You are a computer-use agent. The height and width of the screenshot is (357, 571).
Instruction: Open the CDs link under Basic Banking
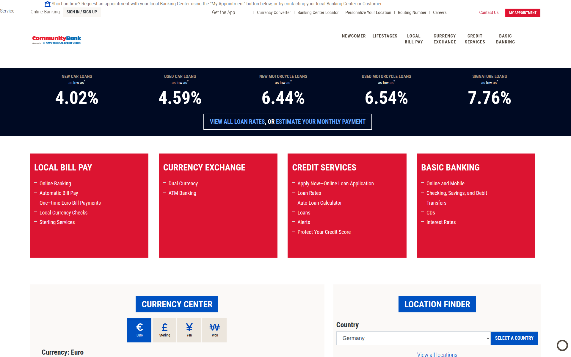coord(431,213)
